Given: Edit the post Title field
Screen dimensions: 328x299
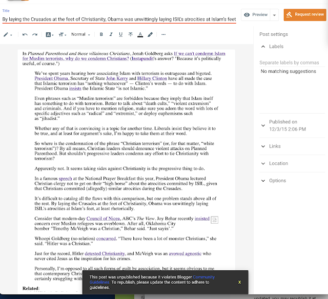Looking at the screenshot, I should tap(119, 19).
